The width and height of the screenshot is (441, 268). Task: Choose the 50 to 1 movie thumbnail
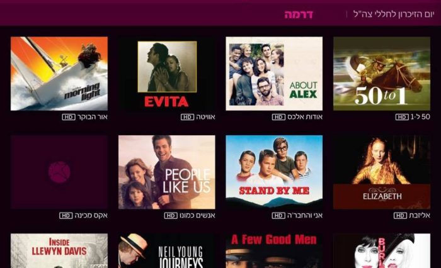click(x=382, y=74)
